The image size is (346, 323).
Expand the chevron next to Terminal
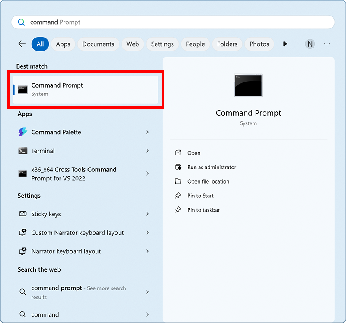147,151
